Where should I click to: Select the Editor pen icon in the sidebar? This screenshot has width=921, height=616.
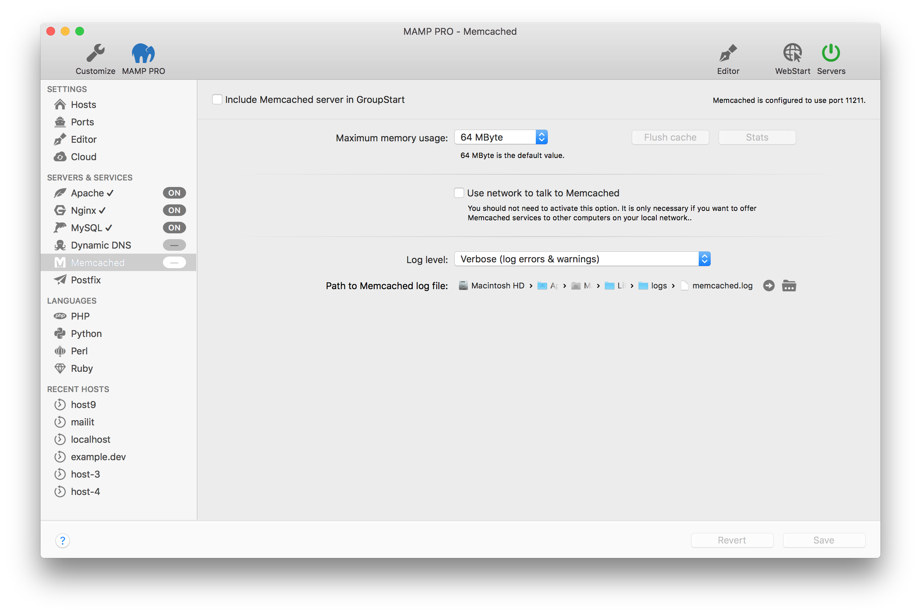[60, 139]
